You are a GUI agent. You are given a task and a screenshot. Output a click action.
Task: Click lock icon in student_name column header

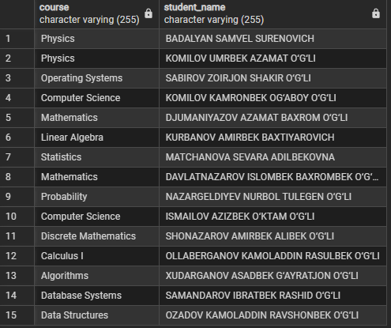coord(376,13)
